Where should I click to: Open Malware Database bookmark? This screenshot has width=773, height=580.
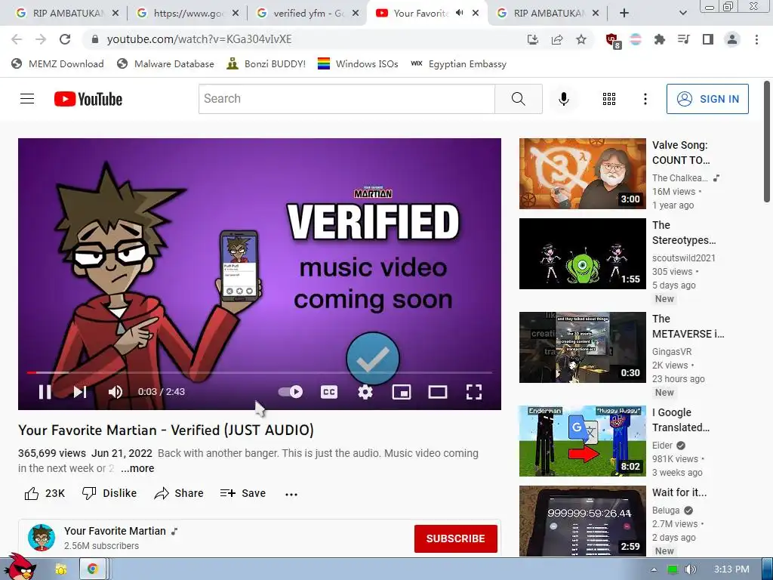(x=165, y=63)
